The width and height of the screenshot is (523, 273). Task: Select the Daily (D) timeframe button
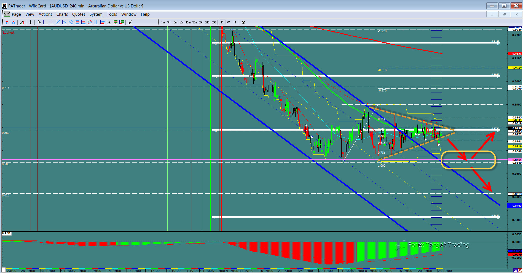[x=222, y=22]
